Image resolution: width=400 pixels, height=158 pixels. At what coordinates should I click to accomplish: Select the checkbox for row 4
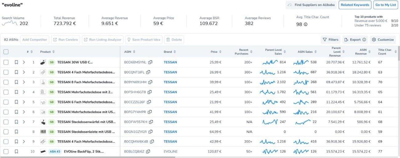tap(6, 92)
